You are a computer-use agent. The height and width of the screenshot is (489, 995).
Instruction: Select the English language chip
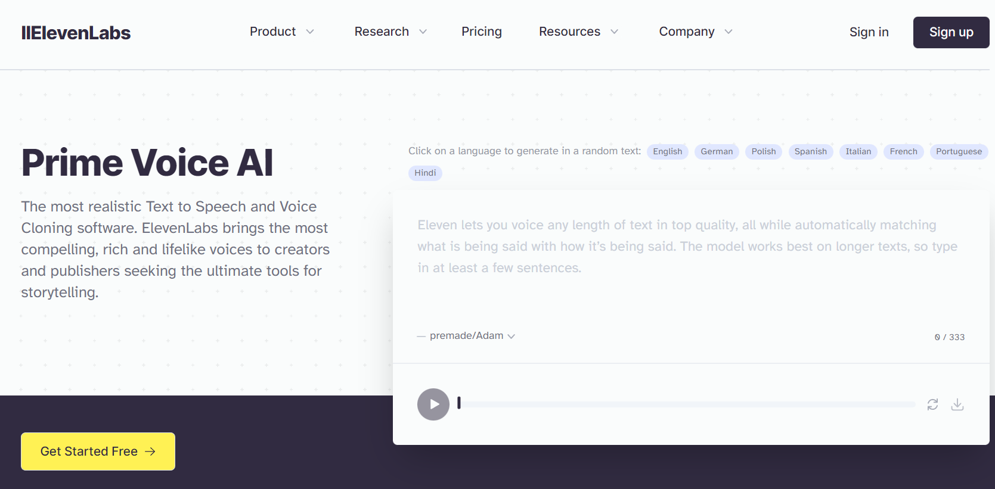coord(668,151)
